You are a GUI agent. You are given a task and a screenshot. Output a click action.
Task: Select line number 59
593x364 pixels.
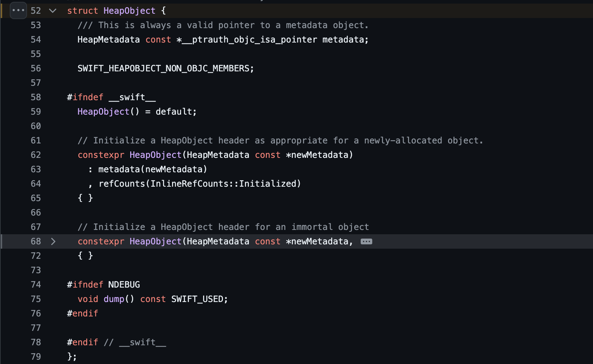coord(36,112)
